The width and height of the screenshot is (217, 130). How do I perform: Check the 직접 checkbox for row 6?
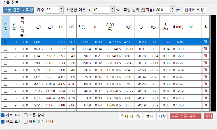(x=5, y=84)
